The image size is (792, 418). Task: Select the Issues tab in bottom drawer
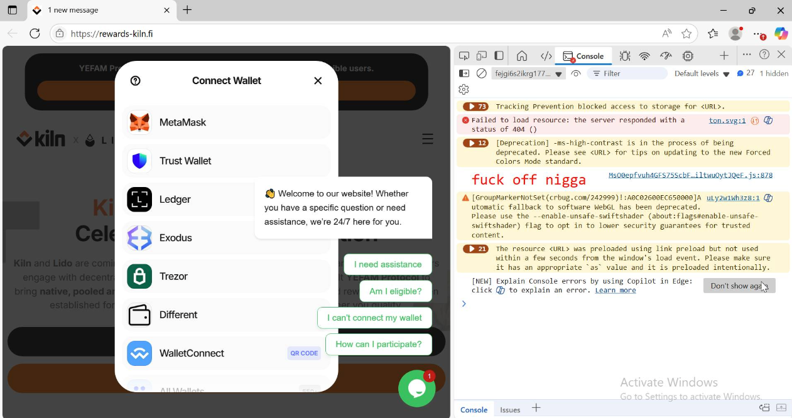tap(510, 410)
